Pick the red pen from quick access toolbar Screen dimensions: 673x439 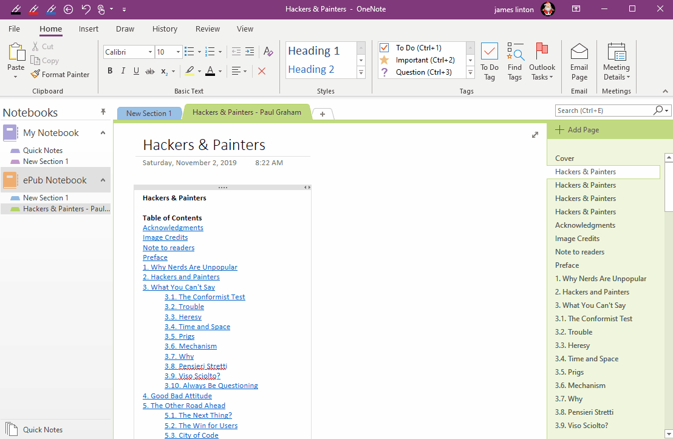tap(35, 9)
